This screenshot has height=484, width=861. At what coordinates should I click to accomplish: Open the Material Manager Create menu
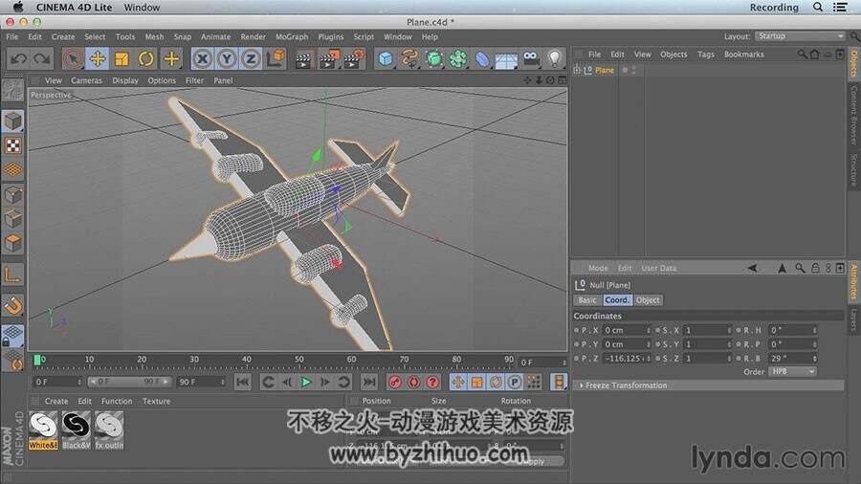pyautogui.click(x=56, y=401)
